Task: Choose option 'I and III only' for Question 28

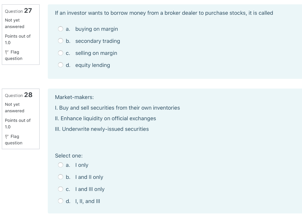Action: click(x=60, y=189)
